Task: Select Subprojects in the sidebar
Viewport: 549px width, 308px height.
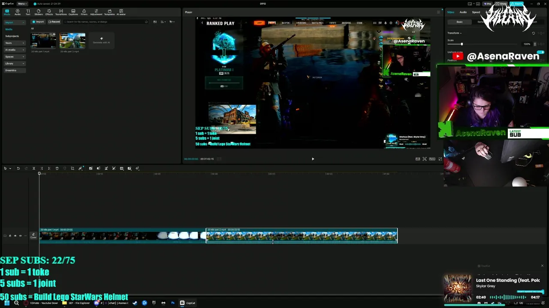Action: tap(12, 36)
